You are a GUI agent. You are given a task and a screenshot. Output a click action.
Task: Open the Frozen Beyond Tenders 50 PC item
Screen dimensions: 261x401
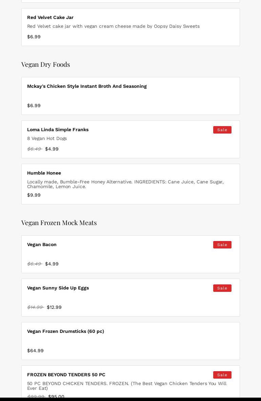[x=66, y=375]
